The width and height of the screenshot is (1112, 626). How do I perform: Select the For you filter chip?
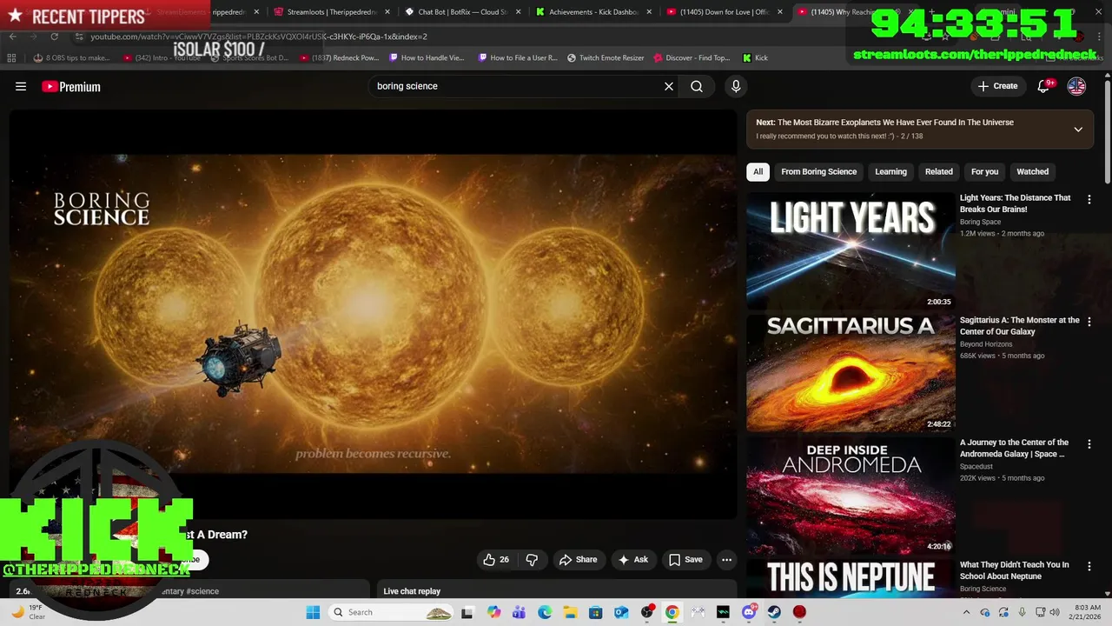point(984,171)
